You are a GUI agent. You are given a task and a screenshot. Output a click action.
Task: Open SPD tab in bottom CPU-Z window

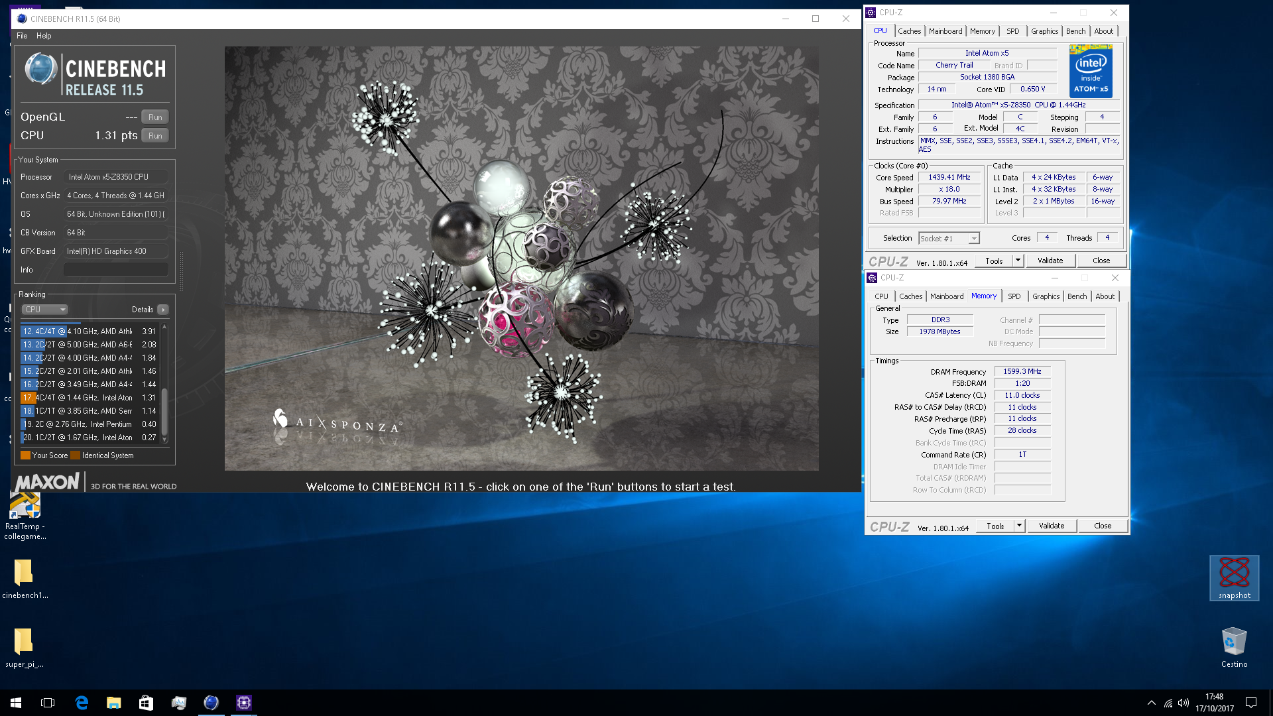[1014, 296]
